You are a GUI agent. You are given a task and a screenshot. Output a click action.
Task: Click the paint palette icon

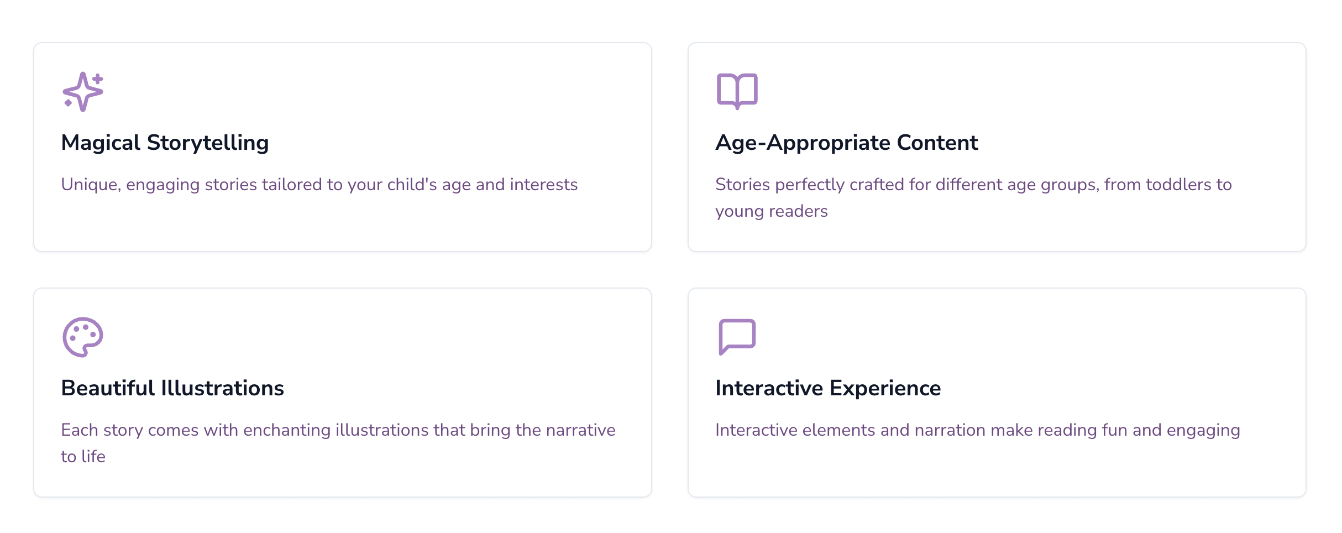[83, 337]
